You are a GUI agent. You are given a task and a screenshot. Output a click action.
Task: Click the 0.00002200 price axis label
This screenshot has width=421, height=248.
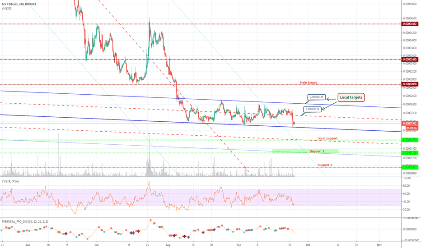point(410,113)
